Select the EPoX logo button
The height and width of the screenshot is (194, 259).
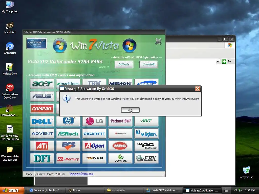[x=146, y=158]
